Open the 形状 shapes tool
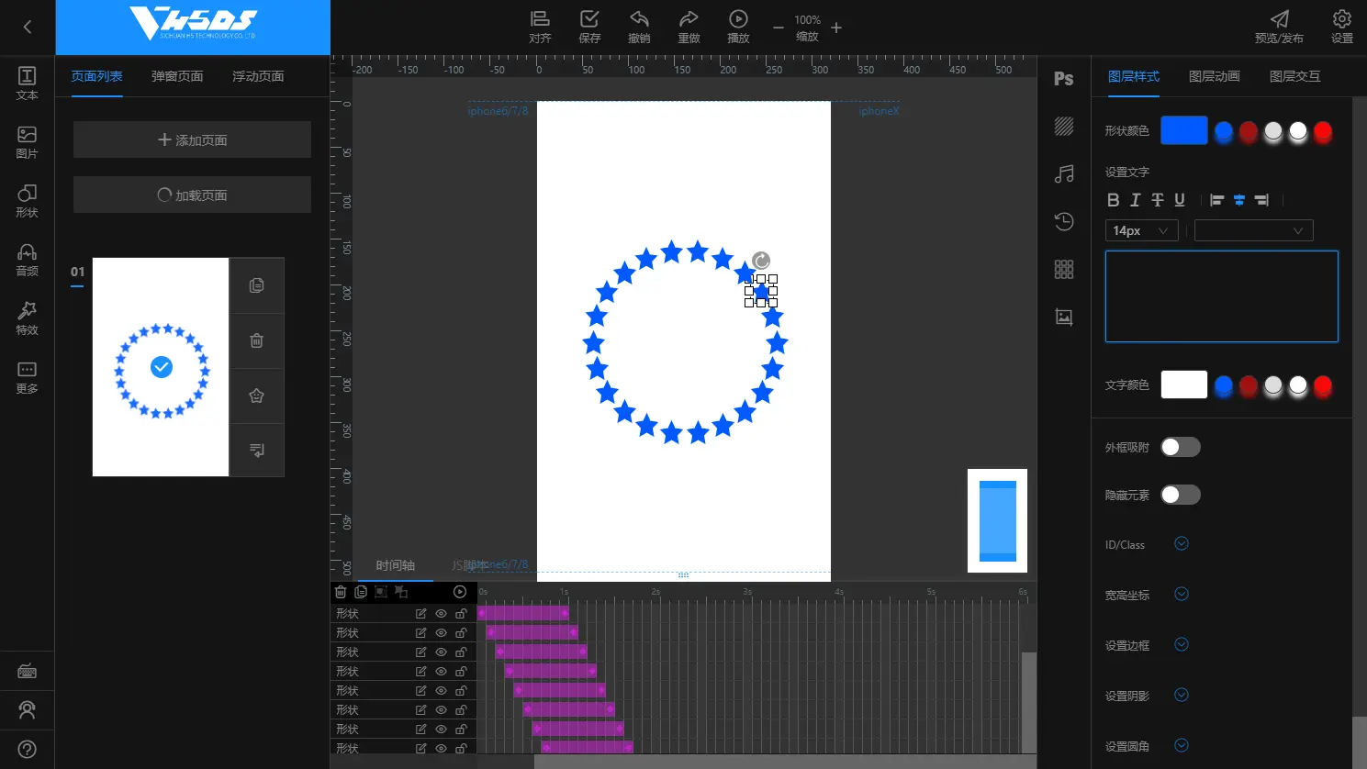The height and width of the screenshot is (769, 1367). pos(28,201)
